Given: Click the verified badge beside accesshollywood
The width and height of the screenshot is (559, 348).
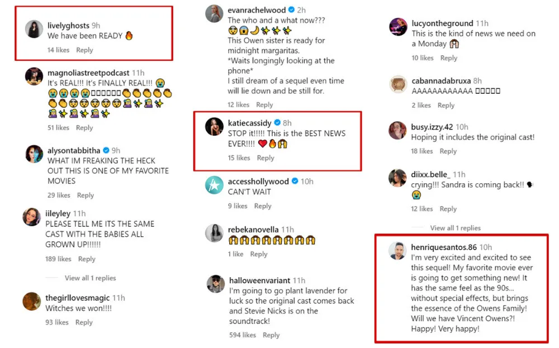Looking at the screenshot, I should 295,182.
